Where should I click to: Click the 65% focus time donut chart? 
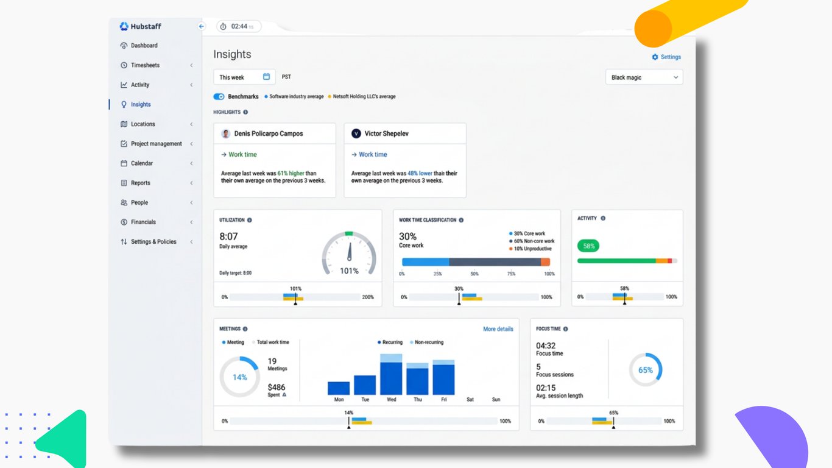[x=646, y=370]
